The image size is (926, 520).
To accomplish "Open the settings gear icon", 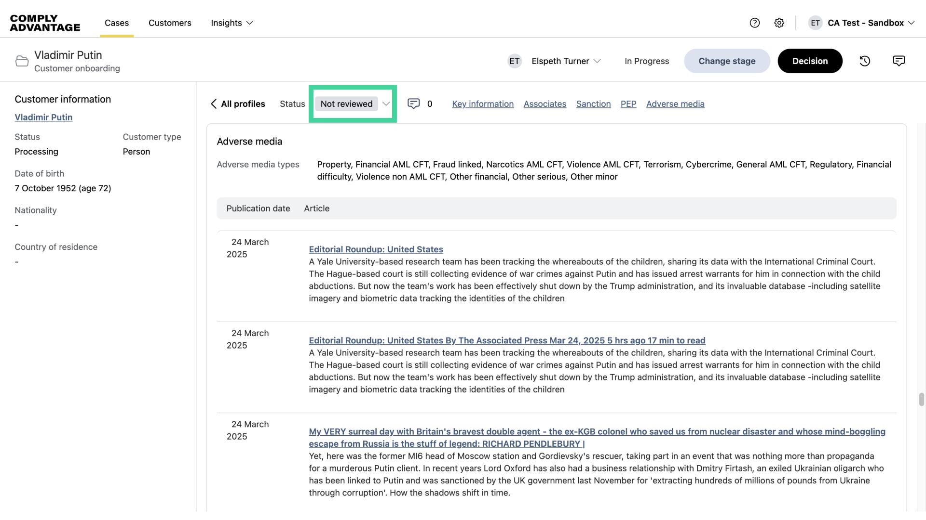I will (x=779, y=23).
